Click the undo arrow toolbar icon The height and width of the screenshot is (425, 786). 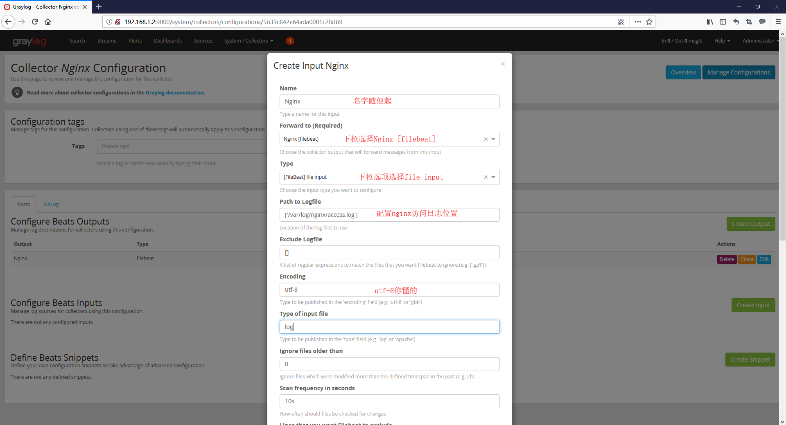736,22
